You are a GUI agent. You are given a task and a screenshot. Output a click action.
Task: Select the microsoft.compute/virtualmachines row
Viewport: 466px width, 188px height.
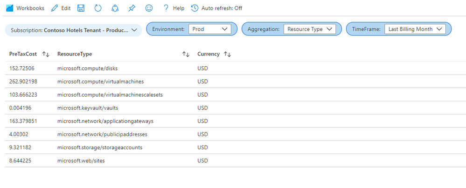236,81
